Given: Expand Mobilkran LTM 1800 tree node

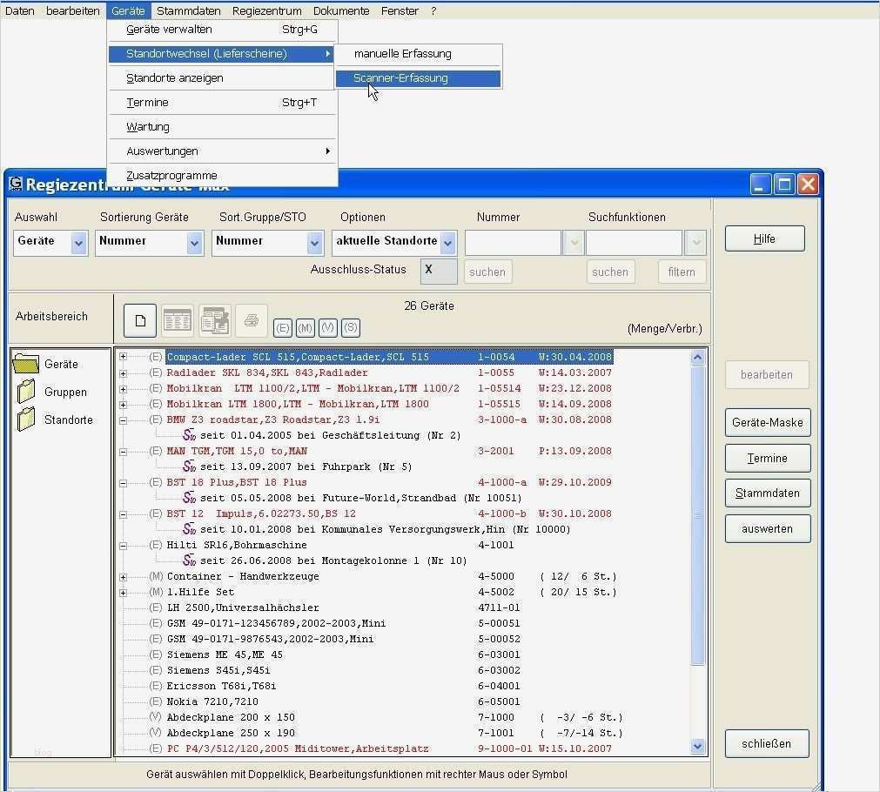Looking at the screenshot, I should 123,405.
